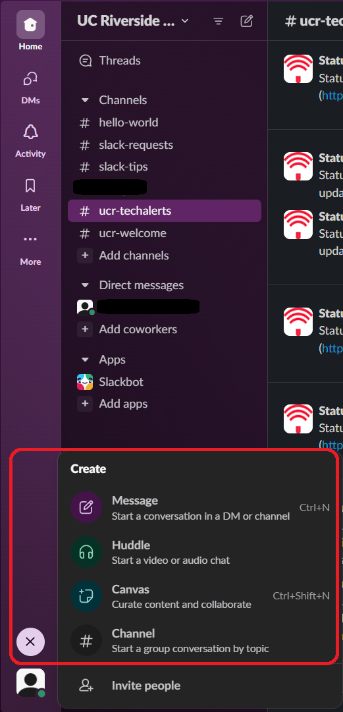Open the More options tab
343x712 pixels.
click(30, 248)
